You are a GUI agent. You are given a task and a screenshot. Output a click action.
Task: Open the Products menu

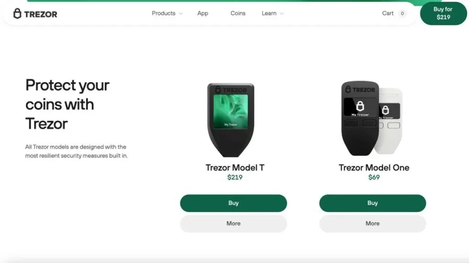(x=164, y=13)
